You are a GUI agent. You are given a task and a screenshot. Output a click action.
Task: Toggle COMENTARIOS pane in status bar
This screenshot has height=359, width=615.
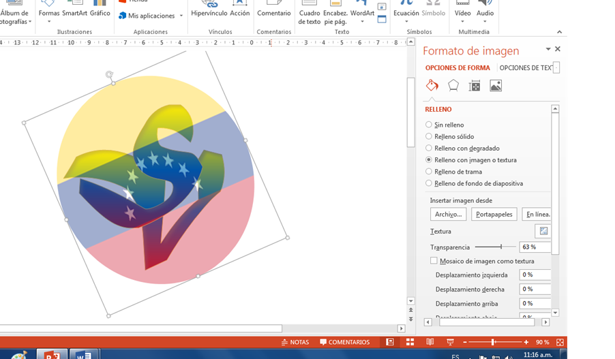pyautogui.click(x=345, y=342)
